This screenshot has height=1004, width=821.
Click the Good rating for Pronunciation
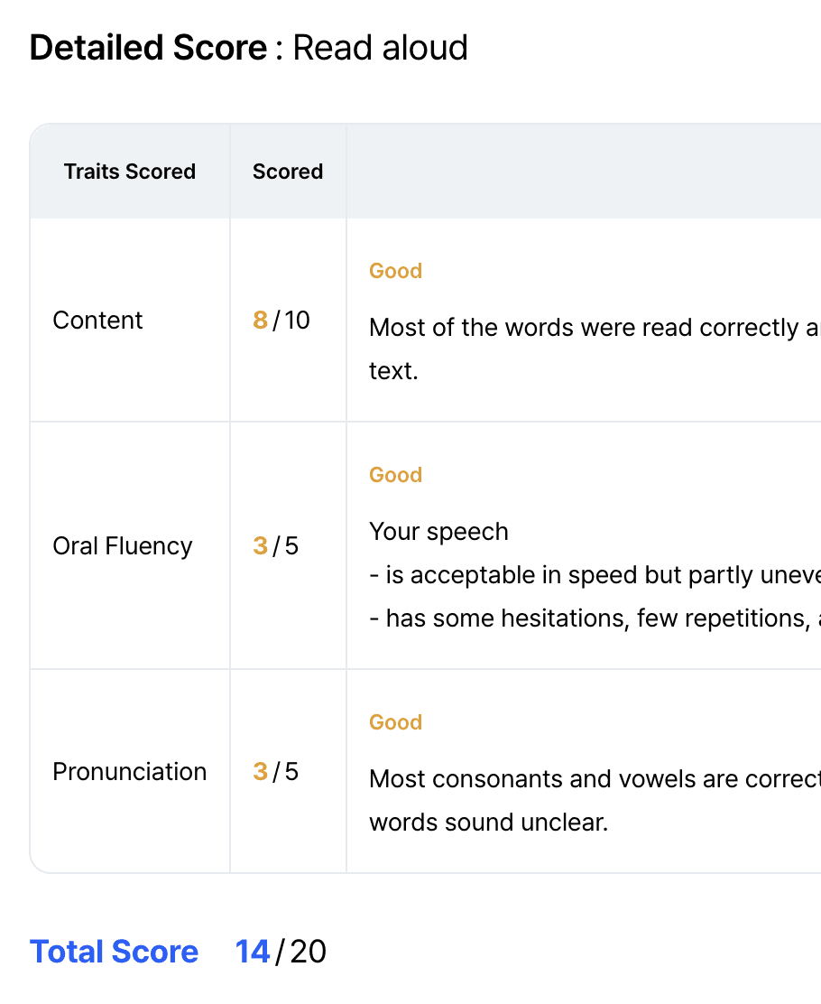point(395,722)
